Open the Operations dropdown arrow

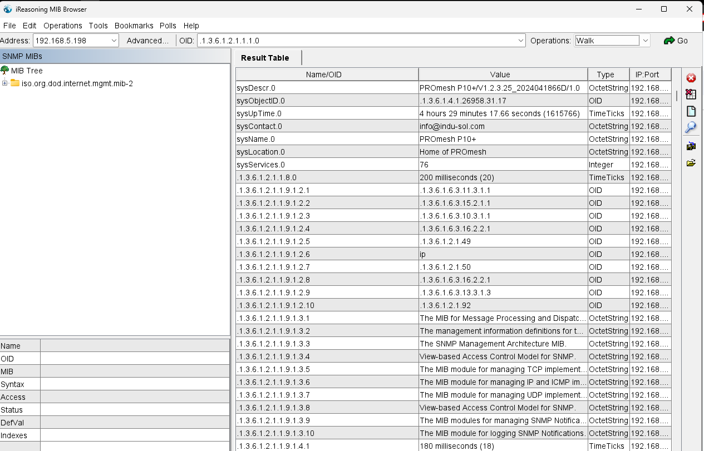(x=645, y=41)
